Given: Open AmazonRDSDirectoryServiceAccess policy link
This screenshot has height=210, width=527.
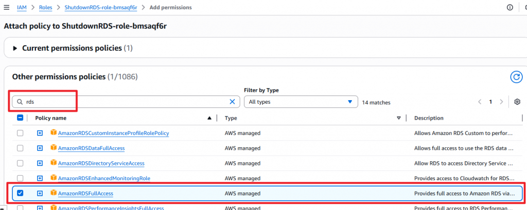Looking at the screenshot, I should tap(101, 163).
